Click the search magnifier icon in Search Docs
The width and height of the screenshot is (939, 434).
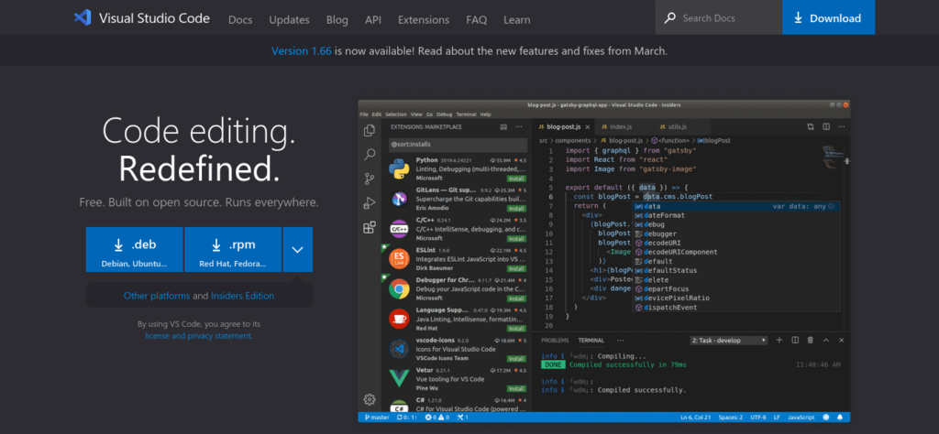[670, 17]
